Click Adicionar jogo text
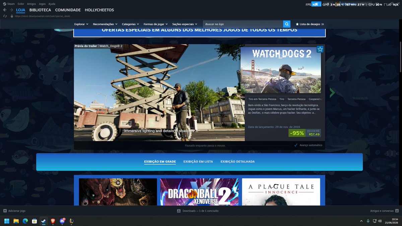 pyautogui.click(x=17, y=211)
